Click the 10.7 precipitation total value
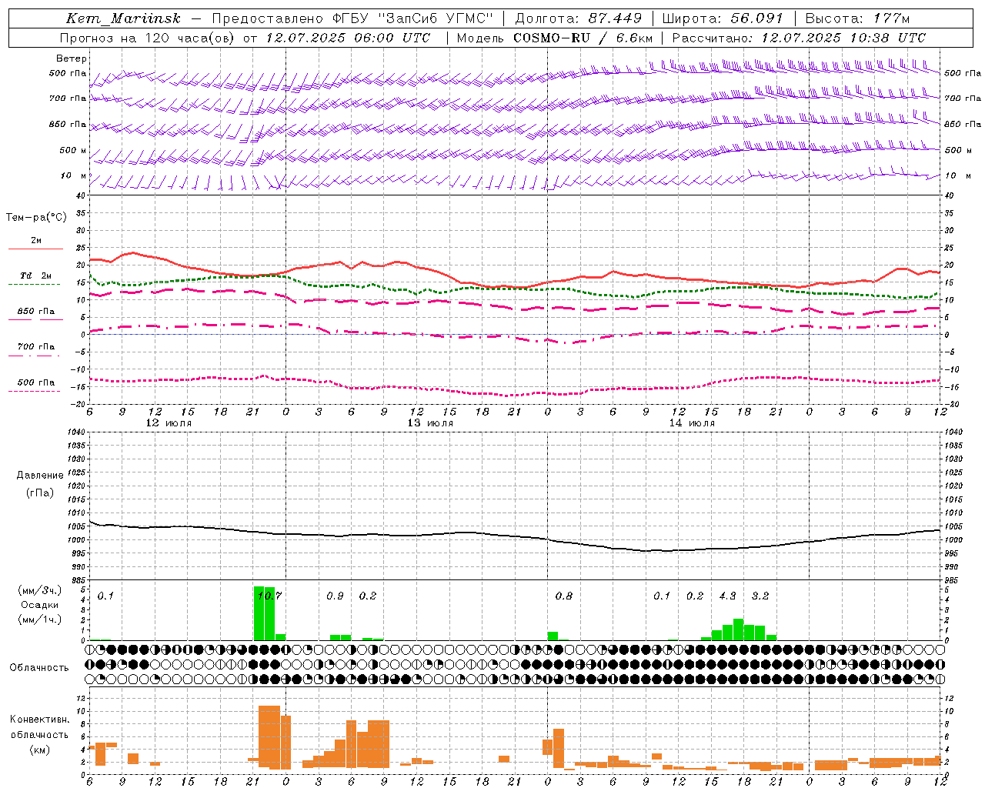985x788 pixels. (269, 596)
